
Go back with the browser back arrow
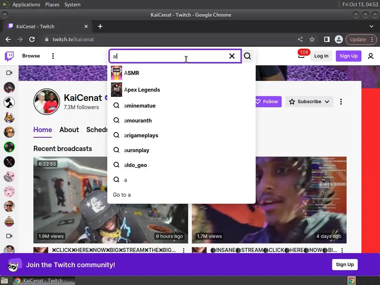[x=8, y=39]
